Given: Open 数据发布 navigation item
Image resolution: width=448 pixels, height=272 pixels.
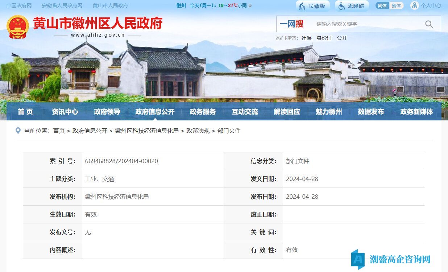Looking at the screenshot, I should click(x=370, y=112).
